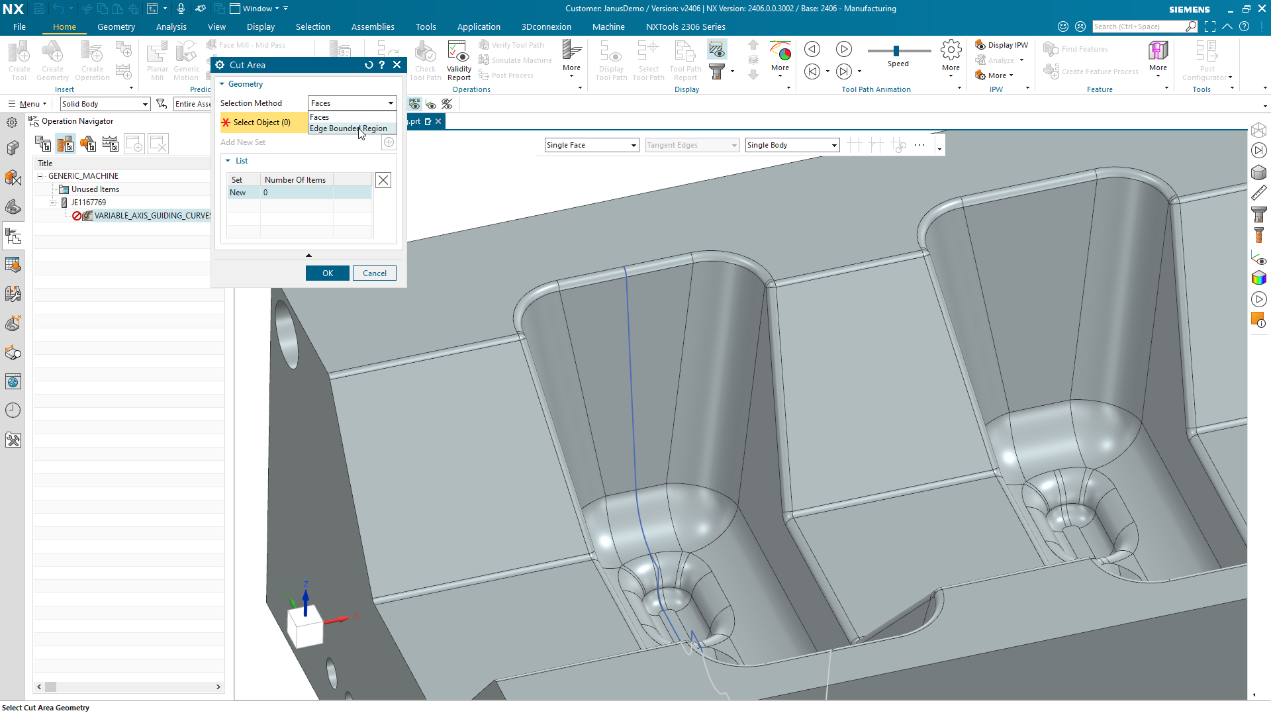Open the Selection Filter funnel icon
Viewport: 1271px width, 715px height.
pos(162,104)
